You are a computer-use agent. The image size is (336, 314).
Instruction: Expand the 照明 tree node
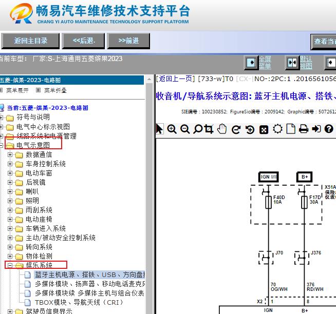pyautogui.click(x=10, y=201)
